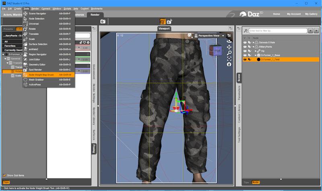
Task: Open left pane options menu icon
Action: (x=94, y=28)
